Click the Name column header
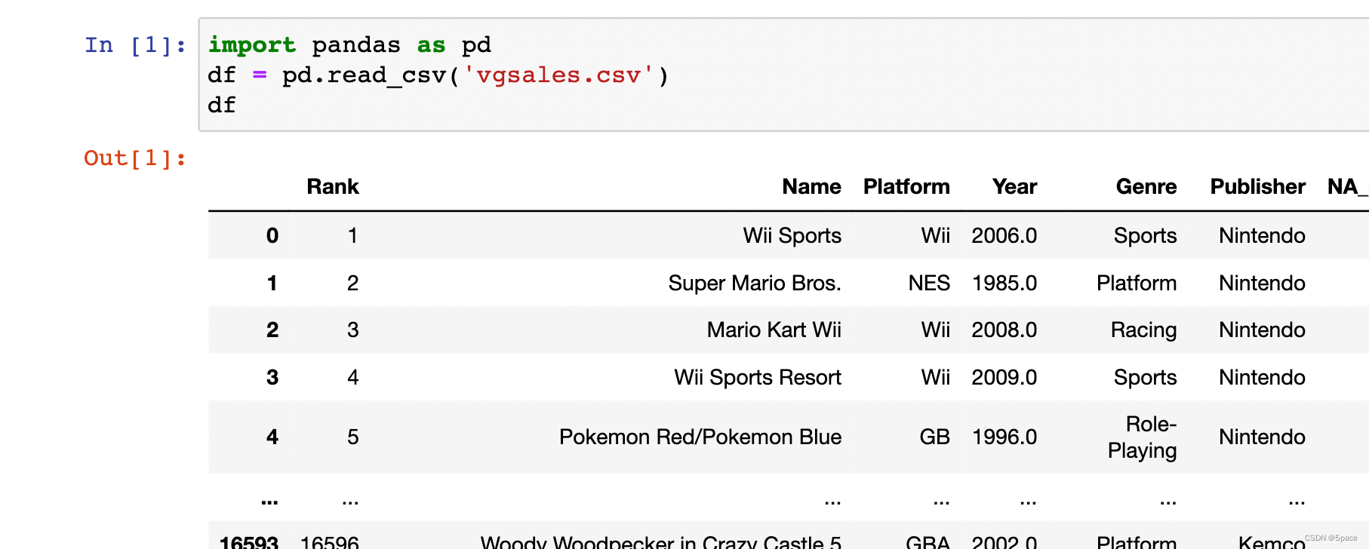Image resolution: width=1369 pixels, height=549 pixels. pyautogui.click(x=811, y=187)
